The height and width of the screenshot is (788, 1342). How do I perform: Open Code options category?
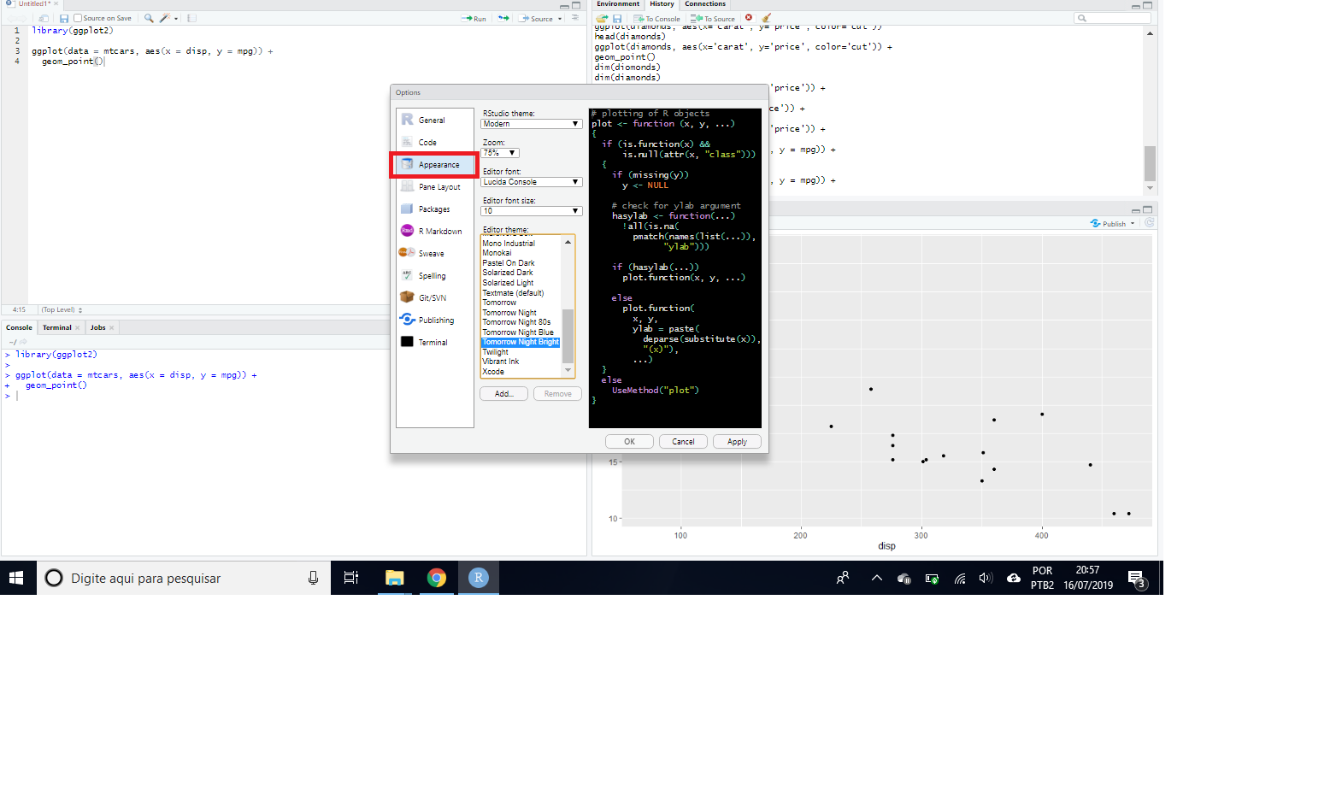pyautogui.click(x=434, y=143)
